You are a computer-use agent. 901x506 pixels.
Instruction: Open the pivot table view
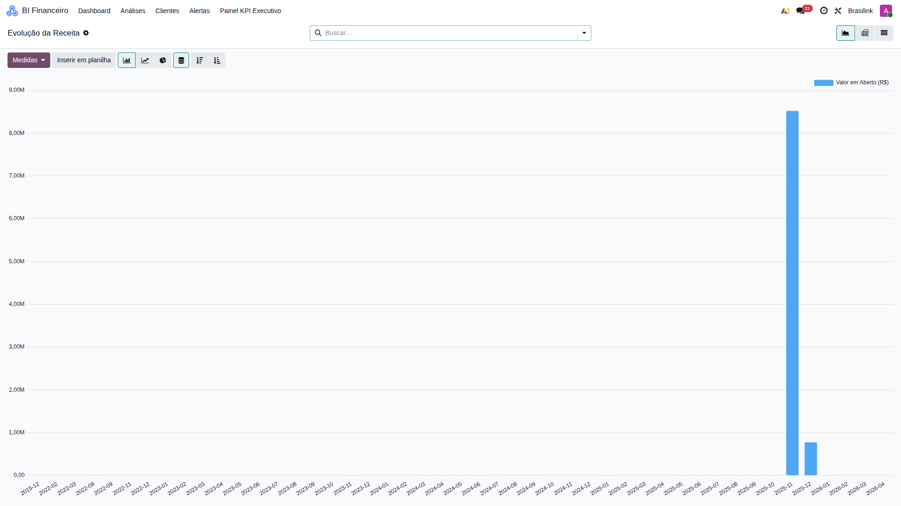coord(865,33)
